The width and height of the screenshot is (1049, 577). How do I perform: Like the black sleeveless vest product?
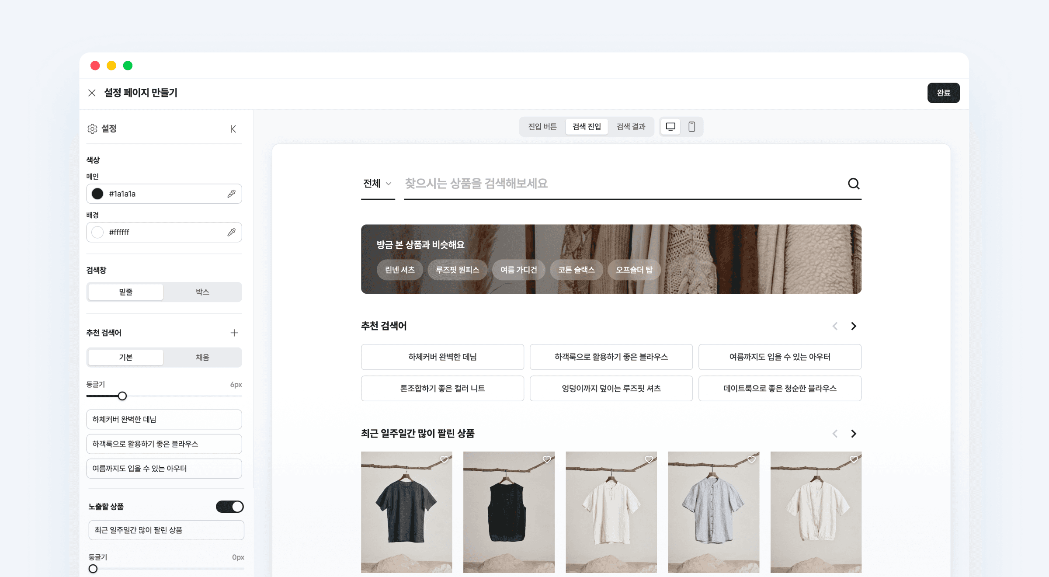[546, 459]
